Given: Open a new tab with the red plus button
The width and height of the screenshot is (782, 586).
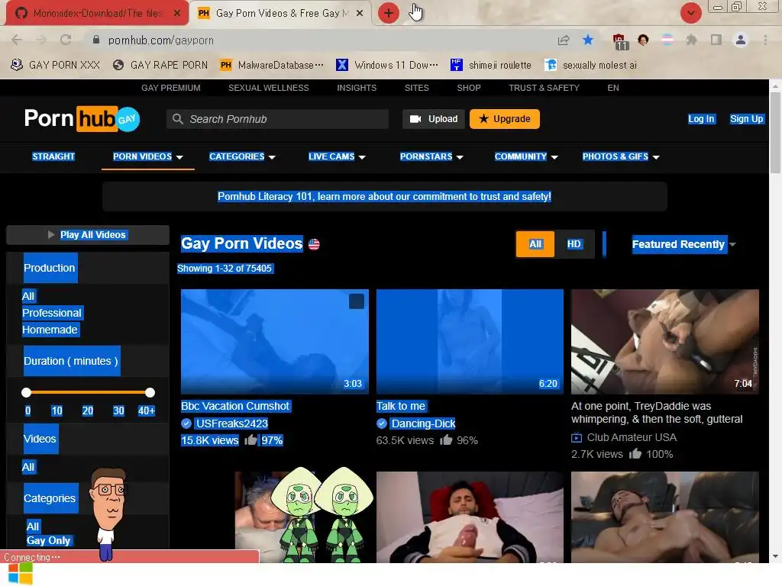Looking at the screenshot, I should pos(389,13).
